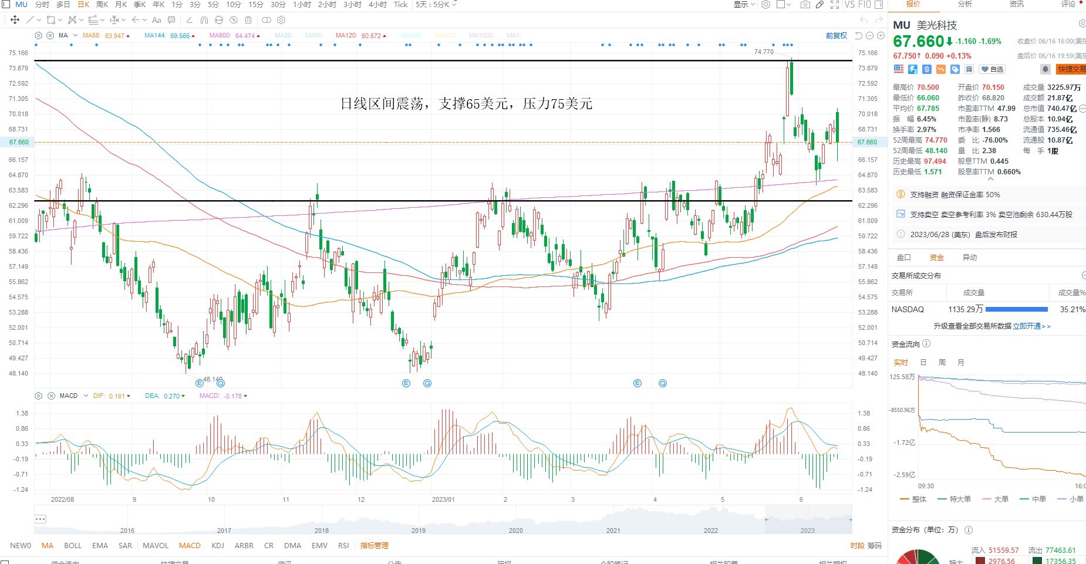The width and height of the screenshot is (1086, 564).
Task: Remove MACD indicator with X icon
Action: 50,396
